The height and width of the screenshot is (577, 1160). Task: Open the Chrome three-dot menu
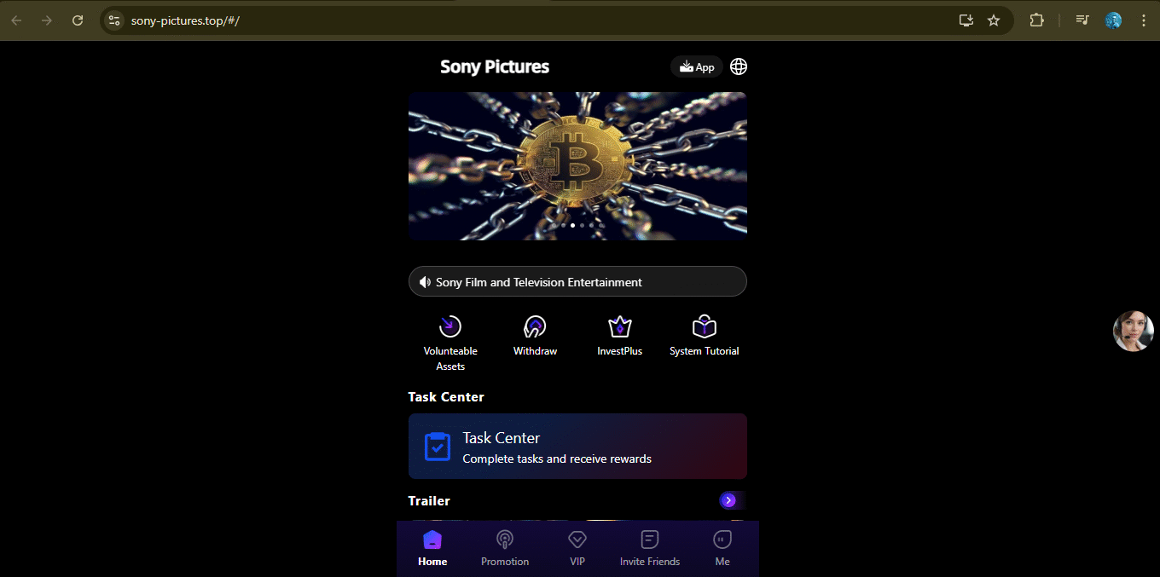(1144, 20)
